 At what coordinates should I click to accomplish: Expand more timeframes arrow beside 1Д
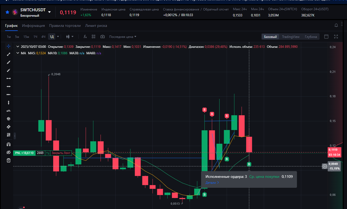point(58,37)
